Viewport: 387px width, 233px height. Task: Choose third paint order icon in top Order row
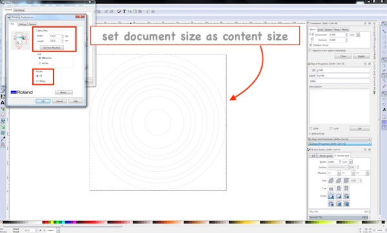tap(346, 196)
